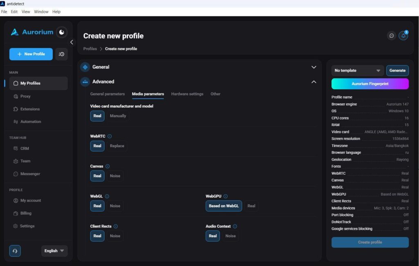Open Billing page in sidebar
This screenshot has width=419, height=266.
(x=23, y=213)
